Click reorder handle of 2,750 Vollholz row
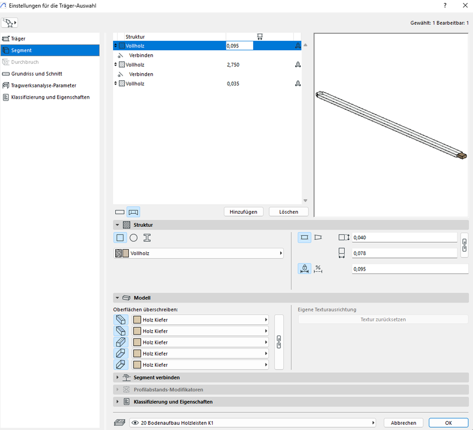 [115, 64]
